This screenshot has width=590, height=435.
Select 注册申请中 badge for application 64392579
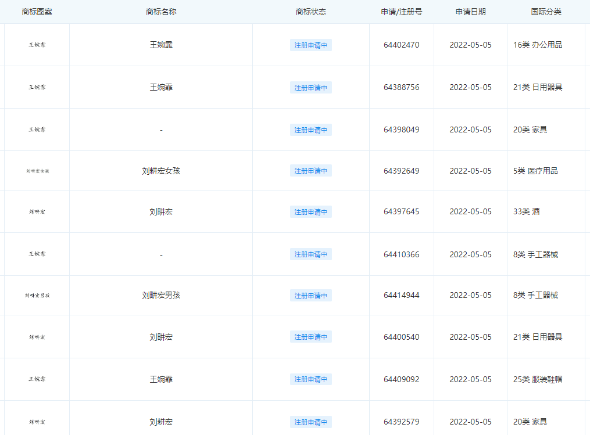click(311, 422)
